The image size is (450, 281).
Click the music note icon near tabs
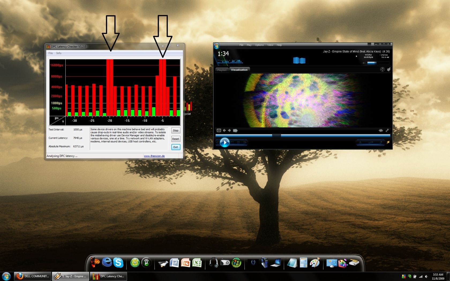tap(382, 69)
